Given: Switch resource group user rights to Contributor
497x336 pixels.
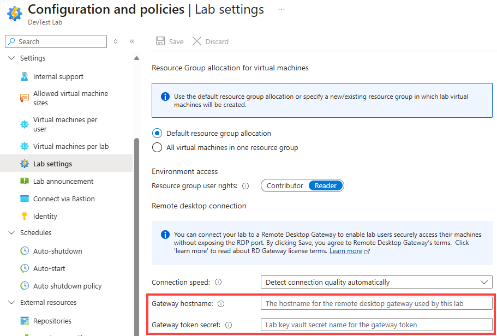Looking at the screenshot, I should pyautogui.click(x=285, y=185).
